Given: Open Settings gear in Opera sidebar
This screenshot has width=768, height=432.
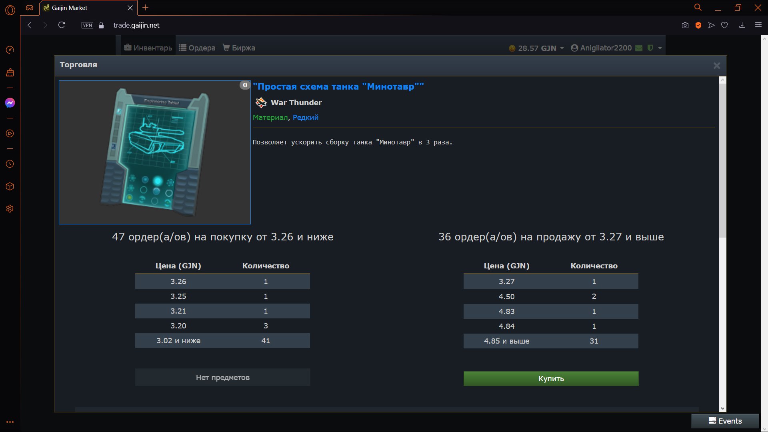Looking at the screenshot, I should [10, 209].
